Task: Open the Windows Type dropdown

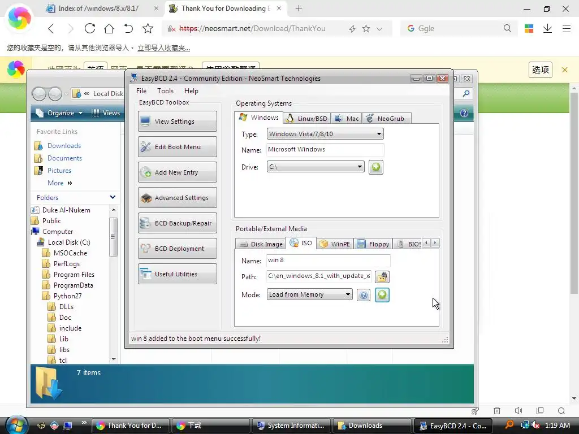Action: 325,134
